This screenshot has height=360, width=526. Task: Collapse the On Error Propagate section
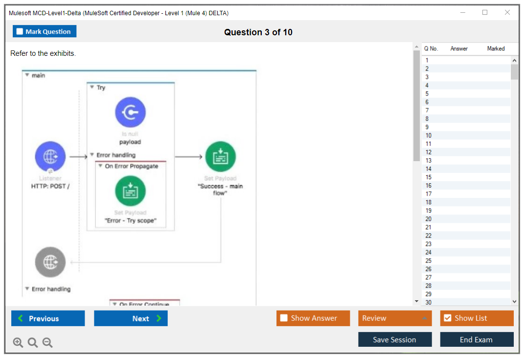coord(100,166)
